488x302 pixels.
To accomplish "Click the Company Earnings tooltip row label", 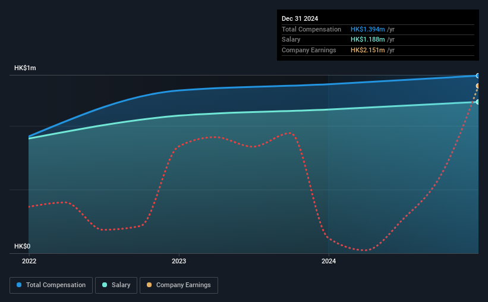I will pos(308,50).
